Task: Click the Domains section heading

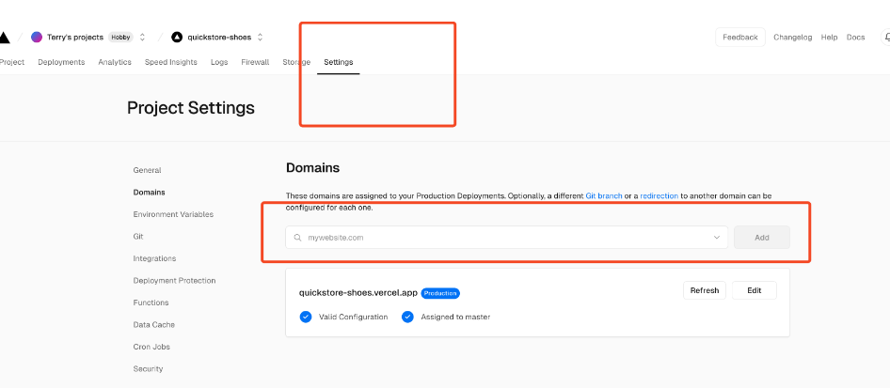Action: [312, 167]
